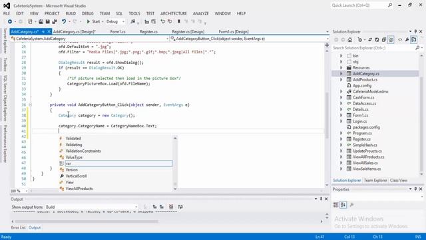The image size is (426, 240).
Task: Click the Find in Files toolbar icon
Action: click(x=132, y=21)
